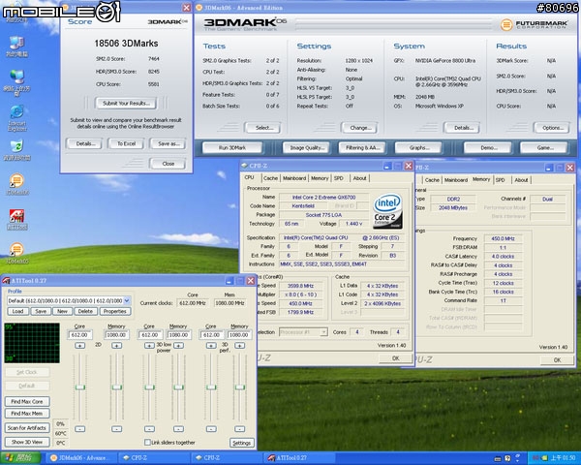Switch to Mainboard tab in front CPU-Z
Viewport: 581px width, 465px height.
pyautogui.click(x=294, y=178)
